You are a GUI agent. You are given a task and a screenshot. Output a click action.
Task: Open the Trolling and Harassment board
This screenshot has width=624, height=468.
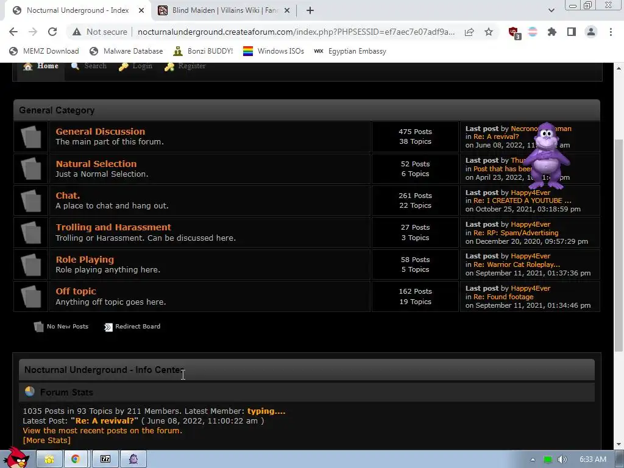click(113, 227)
